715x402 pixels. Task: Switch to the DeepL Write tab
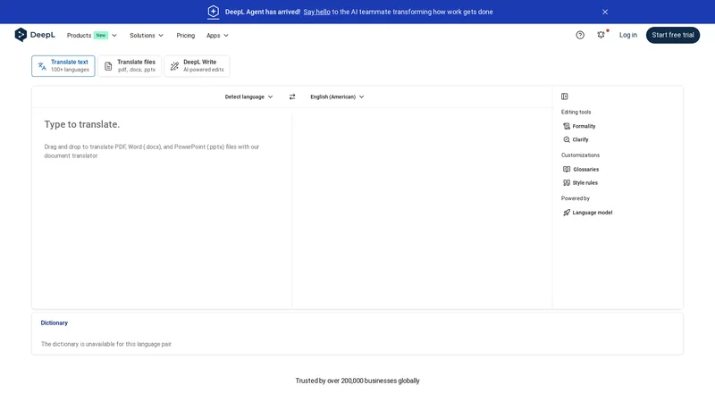tap(197, 66)
